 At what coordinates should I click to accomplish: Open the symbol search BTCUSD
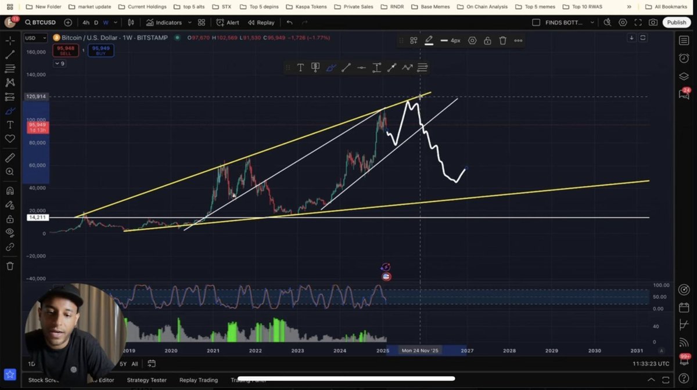[x=40, y=23]
